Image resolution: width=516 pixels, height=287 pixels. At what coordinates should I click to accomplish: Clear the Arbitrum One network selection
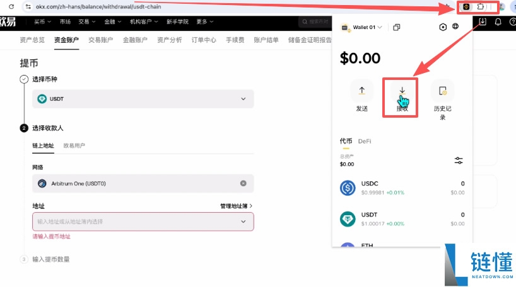(x=243, y=183)
